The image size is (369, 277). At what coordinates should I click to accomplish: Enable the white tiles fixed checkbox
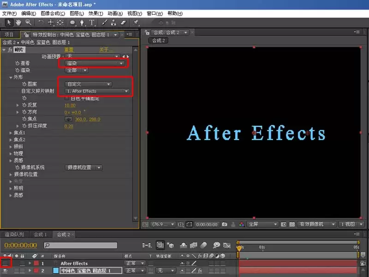coord(67,98)
